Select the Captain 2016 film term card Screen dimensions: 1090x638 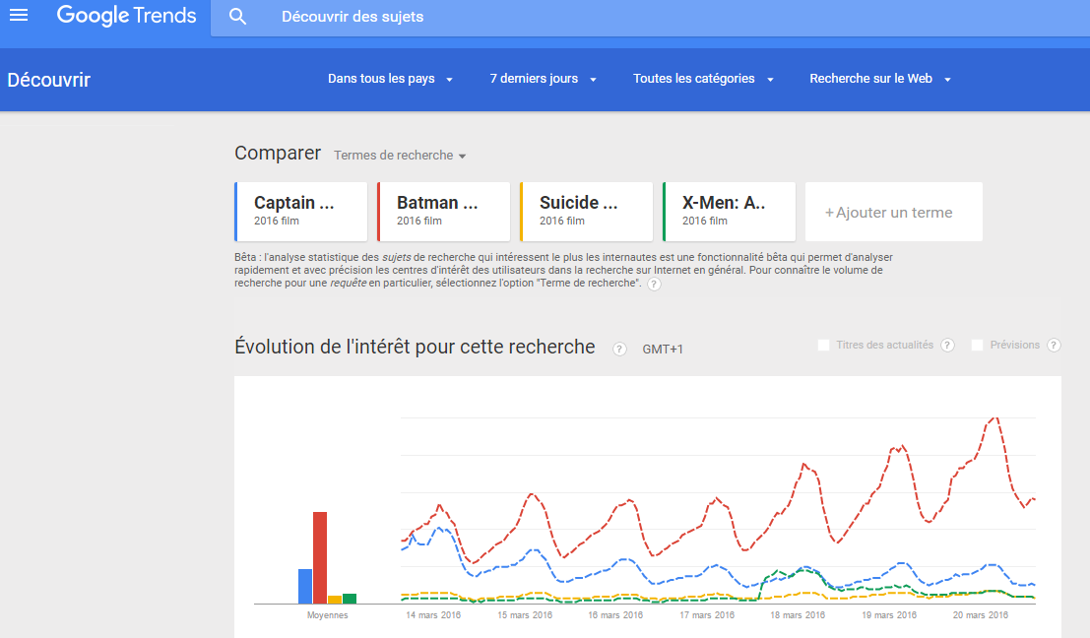(301, 212)
